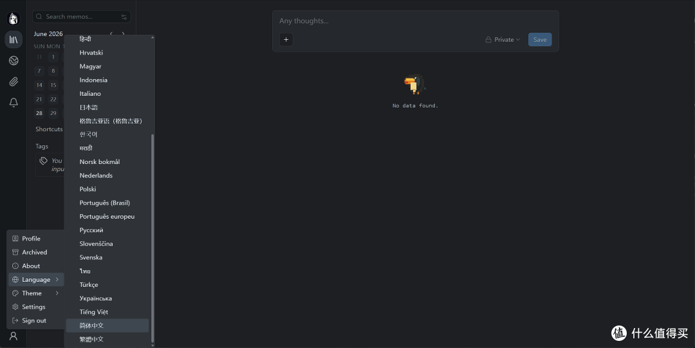The height and width of the screenshot is (348, 695).
Task: Open the Attachments paperclip icon
Action: pos(14,82)
